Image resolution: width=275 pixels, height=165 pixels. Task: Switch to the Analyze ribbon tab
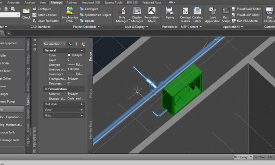[30, 2]
